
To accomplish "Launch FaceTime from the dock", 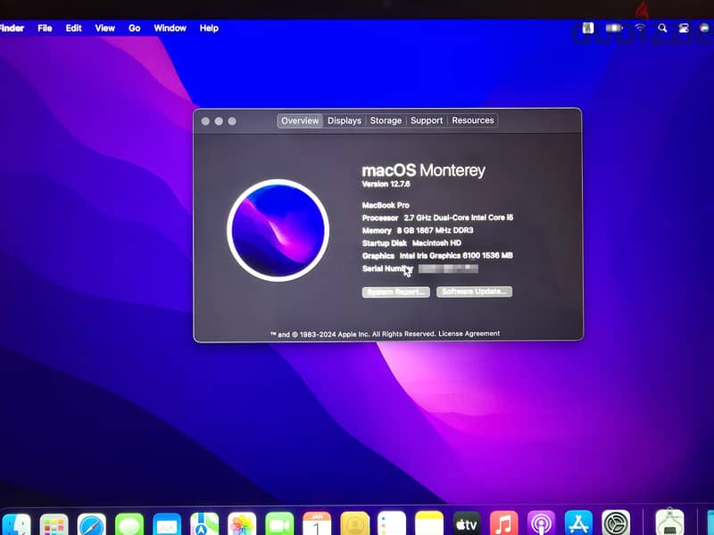I will [x=279, y=524].
